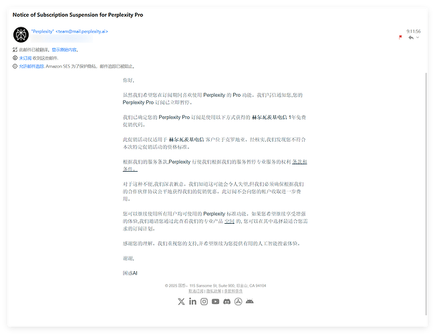Open the YouTube icon in footer
This screenshot has height=334, width=435.
click(216, 301)
